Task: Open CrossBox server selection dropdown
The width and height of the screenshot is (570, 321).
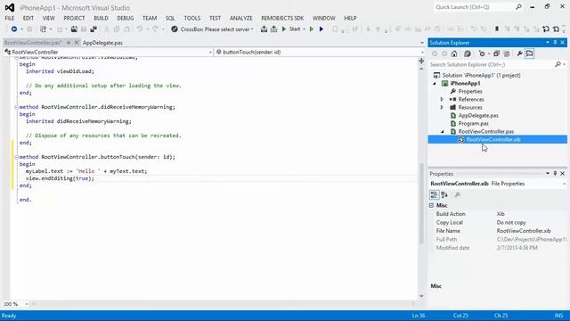Action: pos(252,29)
